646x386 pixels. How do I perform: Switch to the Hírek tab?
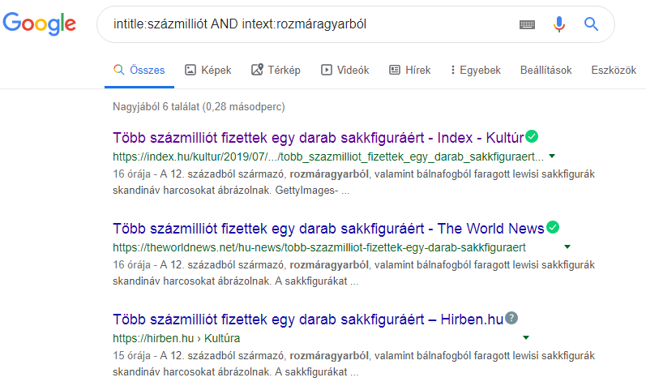(x=410, y=70)
